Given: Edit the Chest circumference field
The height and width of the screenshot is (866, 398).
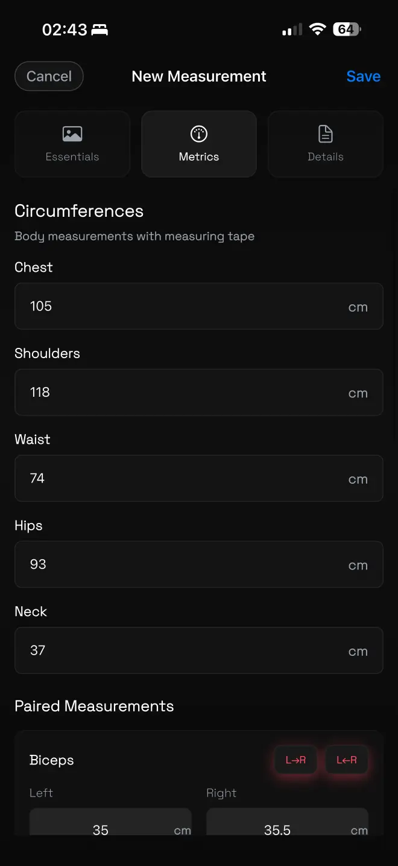Looking at the screenshot, I should [199, 306].
